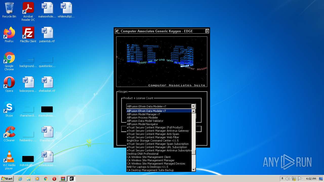Image resolution: width=324 pixels, height=182 pixels.
Task: Open the network status tray icon
Action: pos(294,179)
